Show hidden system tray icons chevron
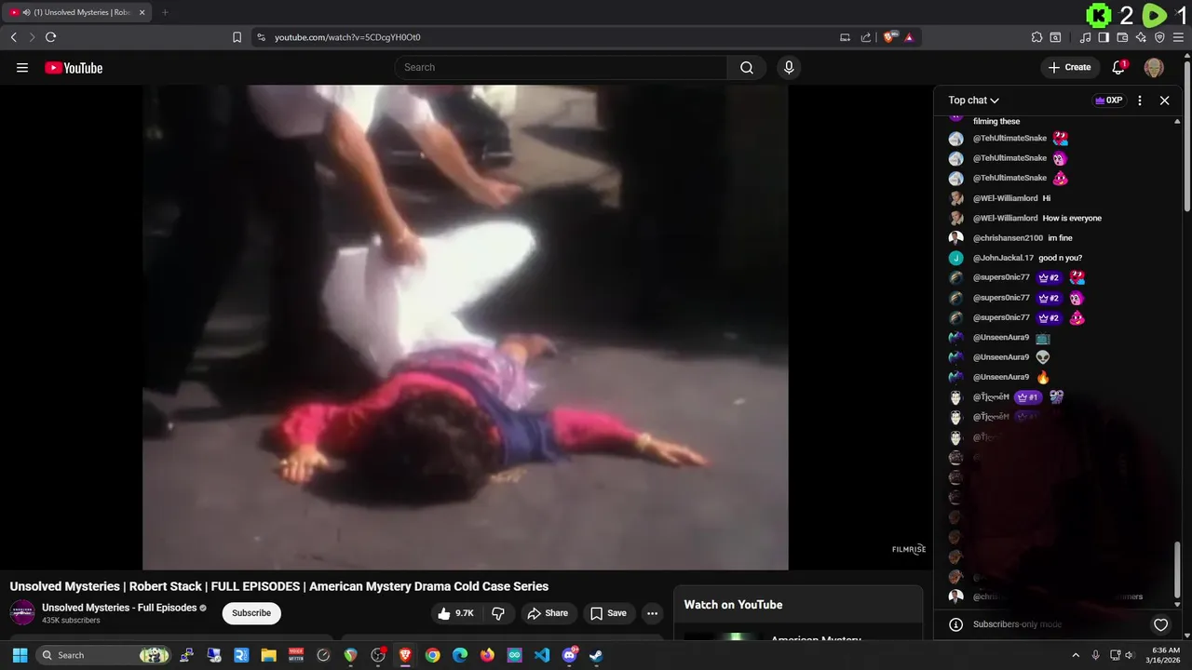 pyautogui.click(x=1076, y=655)
